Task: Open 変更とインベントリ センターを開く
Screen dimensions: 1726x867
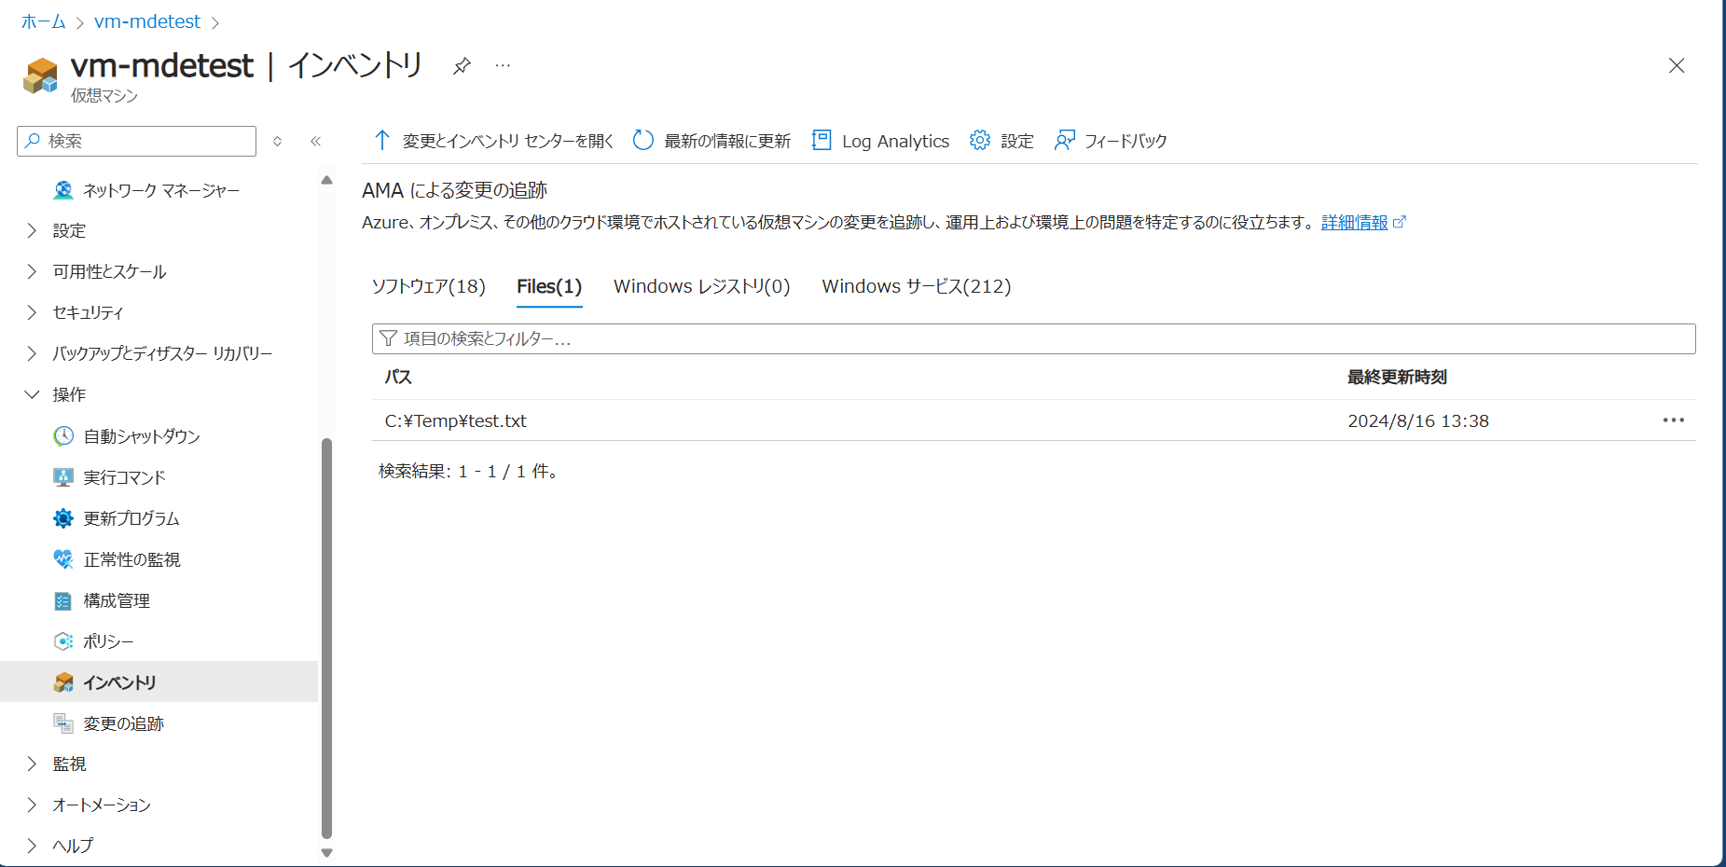Action: (x=493, y=141)
